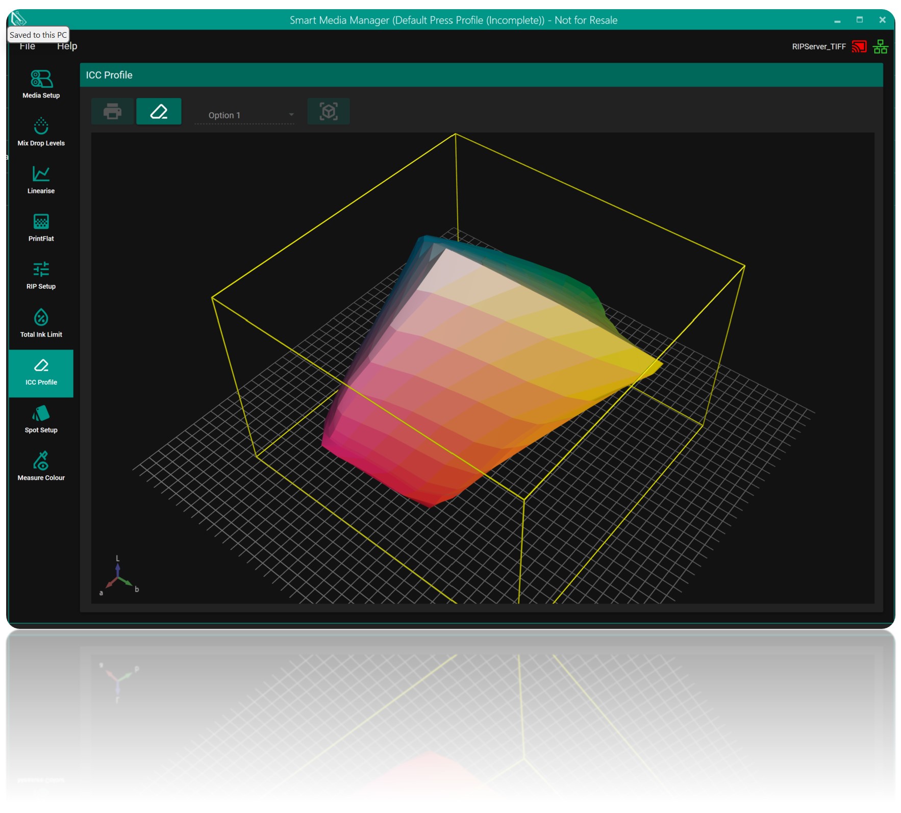Click the 3D cube view button

[x=329, y=111]
